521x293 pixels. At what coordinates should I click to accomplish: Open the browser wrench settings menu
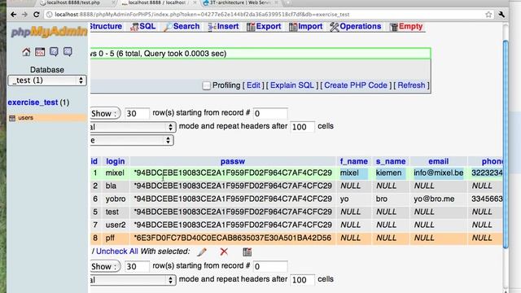501,15
